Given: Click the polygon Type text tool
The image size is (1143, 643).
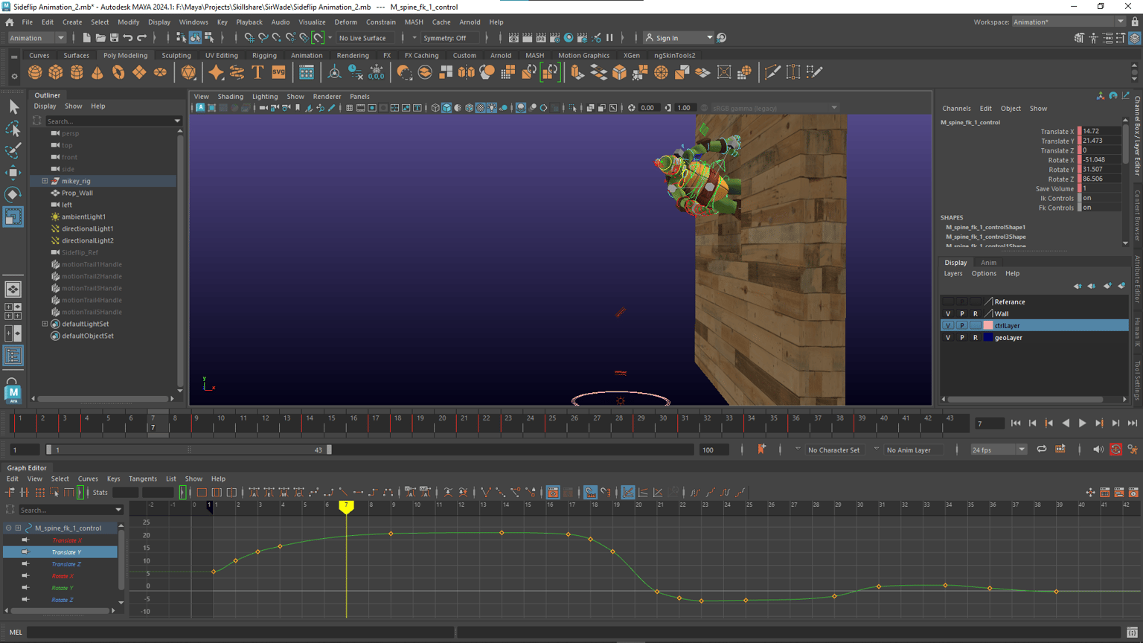Looking at the screenshot, I should (257, 72).
